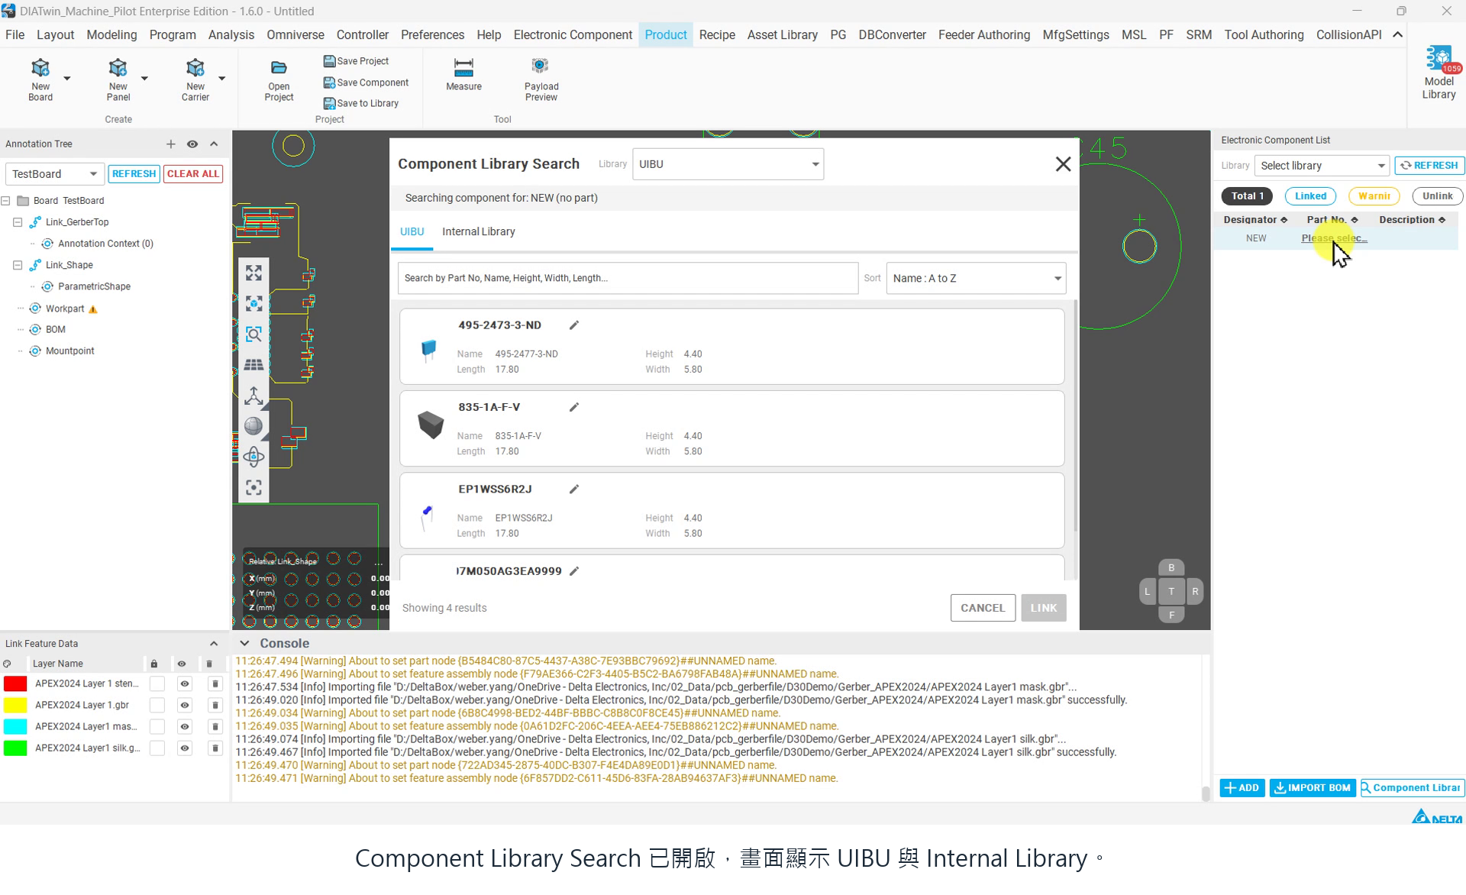Viewport: 1466px width, 895px height.
Task: Click the shading sphere viewport icon
Action: click(253, 426)
